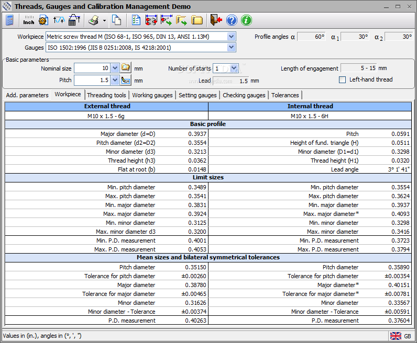This screenshot has width=417, height=343.
Task: Click the gauge icon with green arrow
Action: (166, 20)
